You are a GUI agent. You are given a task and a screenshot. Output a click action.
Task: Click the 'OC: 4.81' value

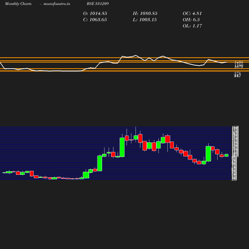click(192, 13)
